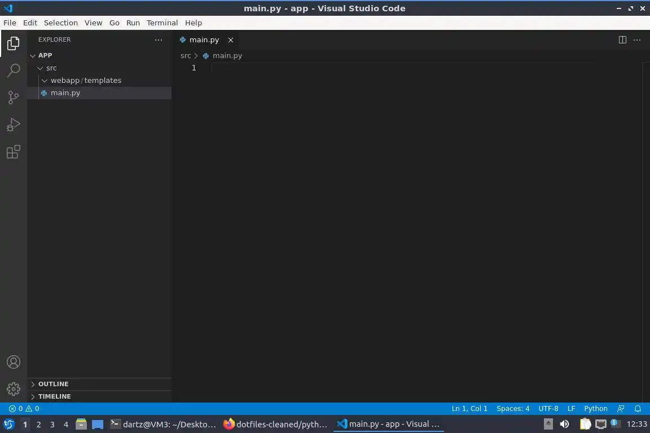This screenshot has height=433, width=650.
Task: Change indentation via Spaces: 4
Action: point(513,409)
